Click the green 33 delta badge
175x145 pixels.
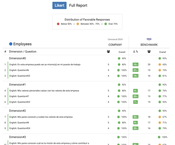[135, 117]
